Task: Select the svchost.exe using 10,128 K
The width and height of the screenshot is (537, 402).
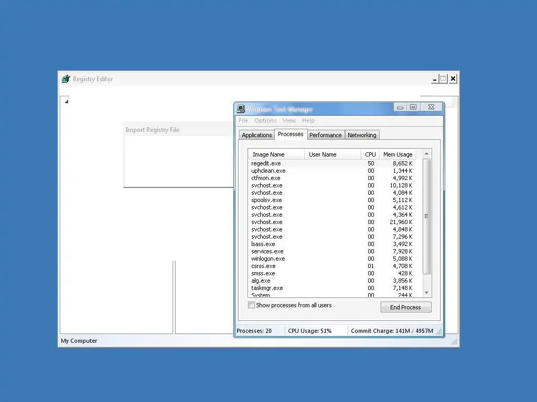Action: coord(332,185)
